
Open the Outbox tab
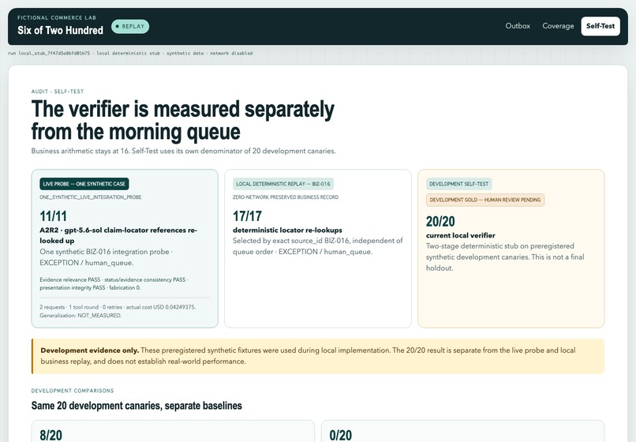518,26
